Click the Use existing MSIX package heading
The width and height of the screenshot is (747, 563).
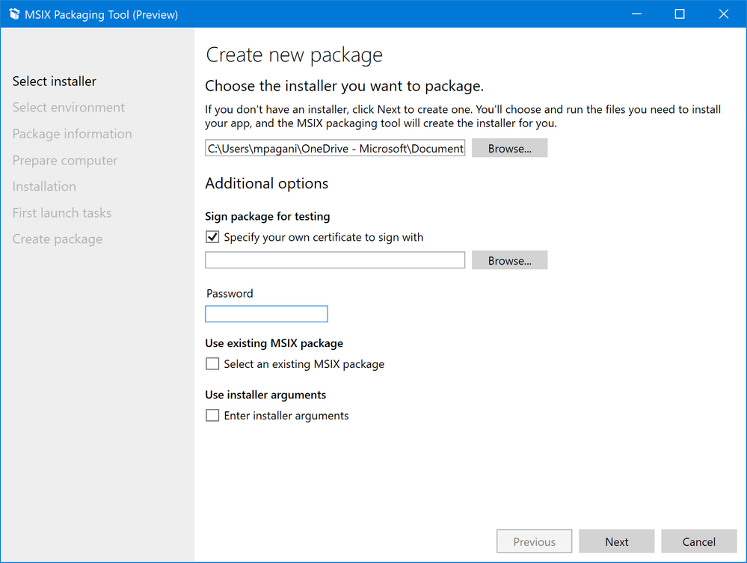point(274,343)
